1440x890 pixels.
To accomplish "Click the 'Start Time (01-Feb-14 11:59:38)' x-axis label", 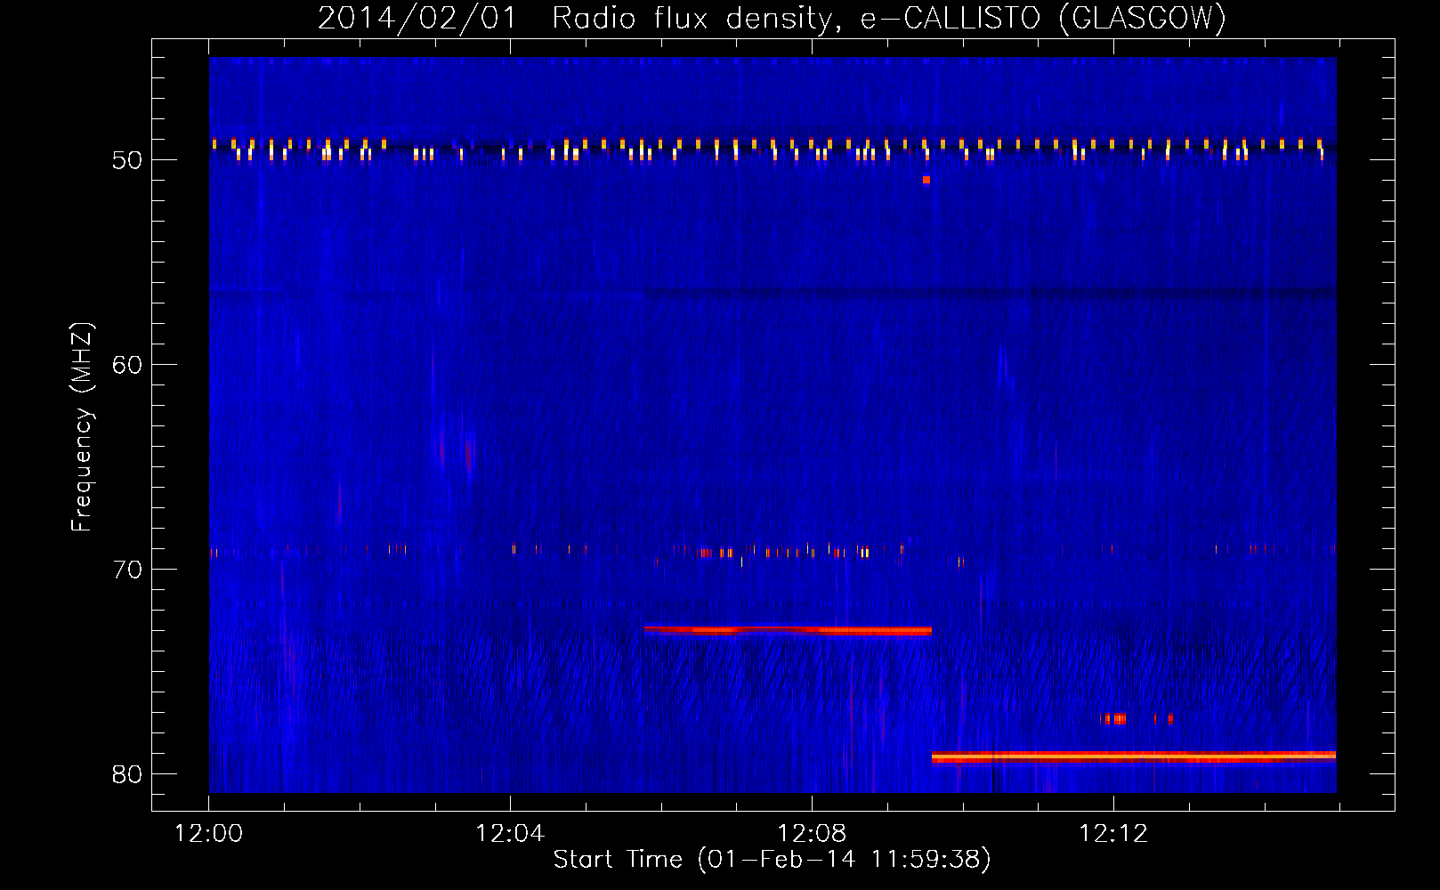I will [x=772, y=859].
